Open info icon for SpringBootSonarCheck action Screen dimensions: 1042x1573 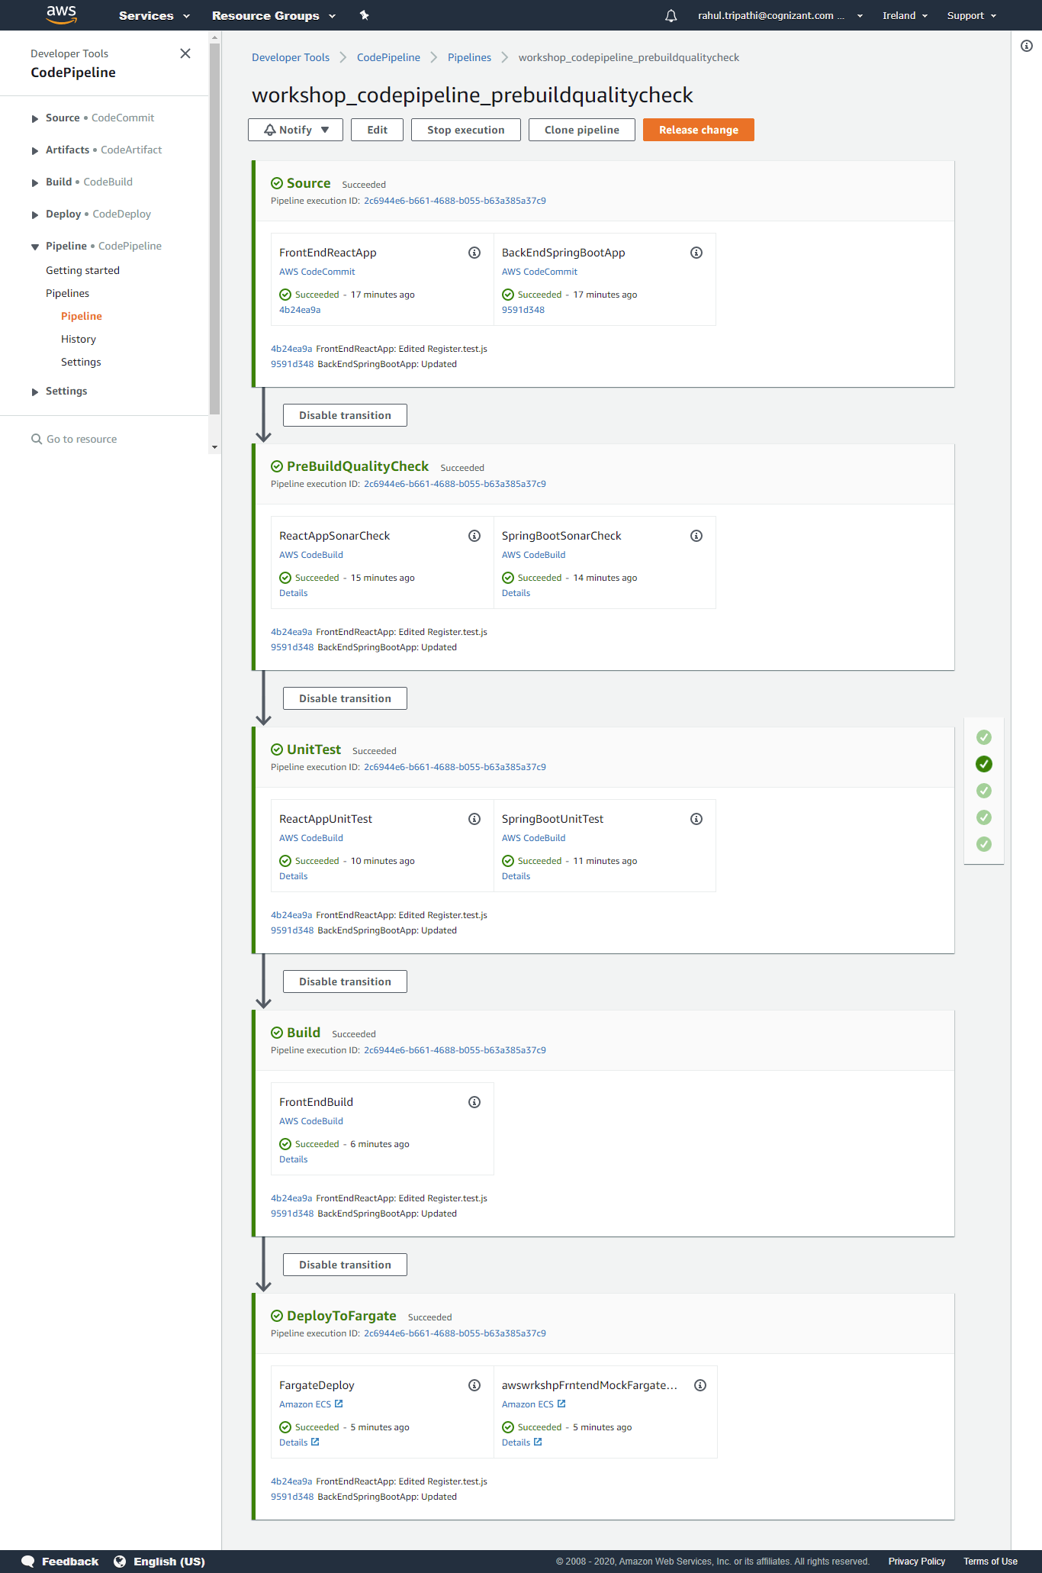[x=696, y=536]
